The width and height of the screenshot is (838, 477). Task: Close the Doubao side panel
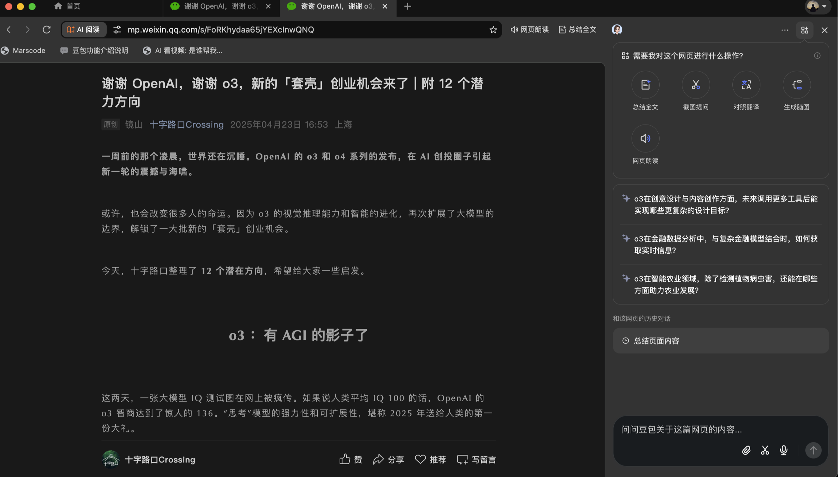click(x=824, y=30)
